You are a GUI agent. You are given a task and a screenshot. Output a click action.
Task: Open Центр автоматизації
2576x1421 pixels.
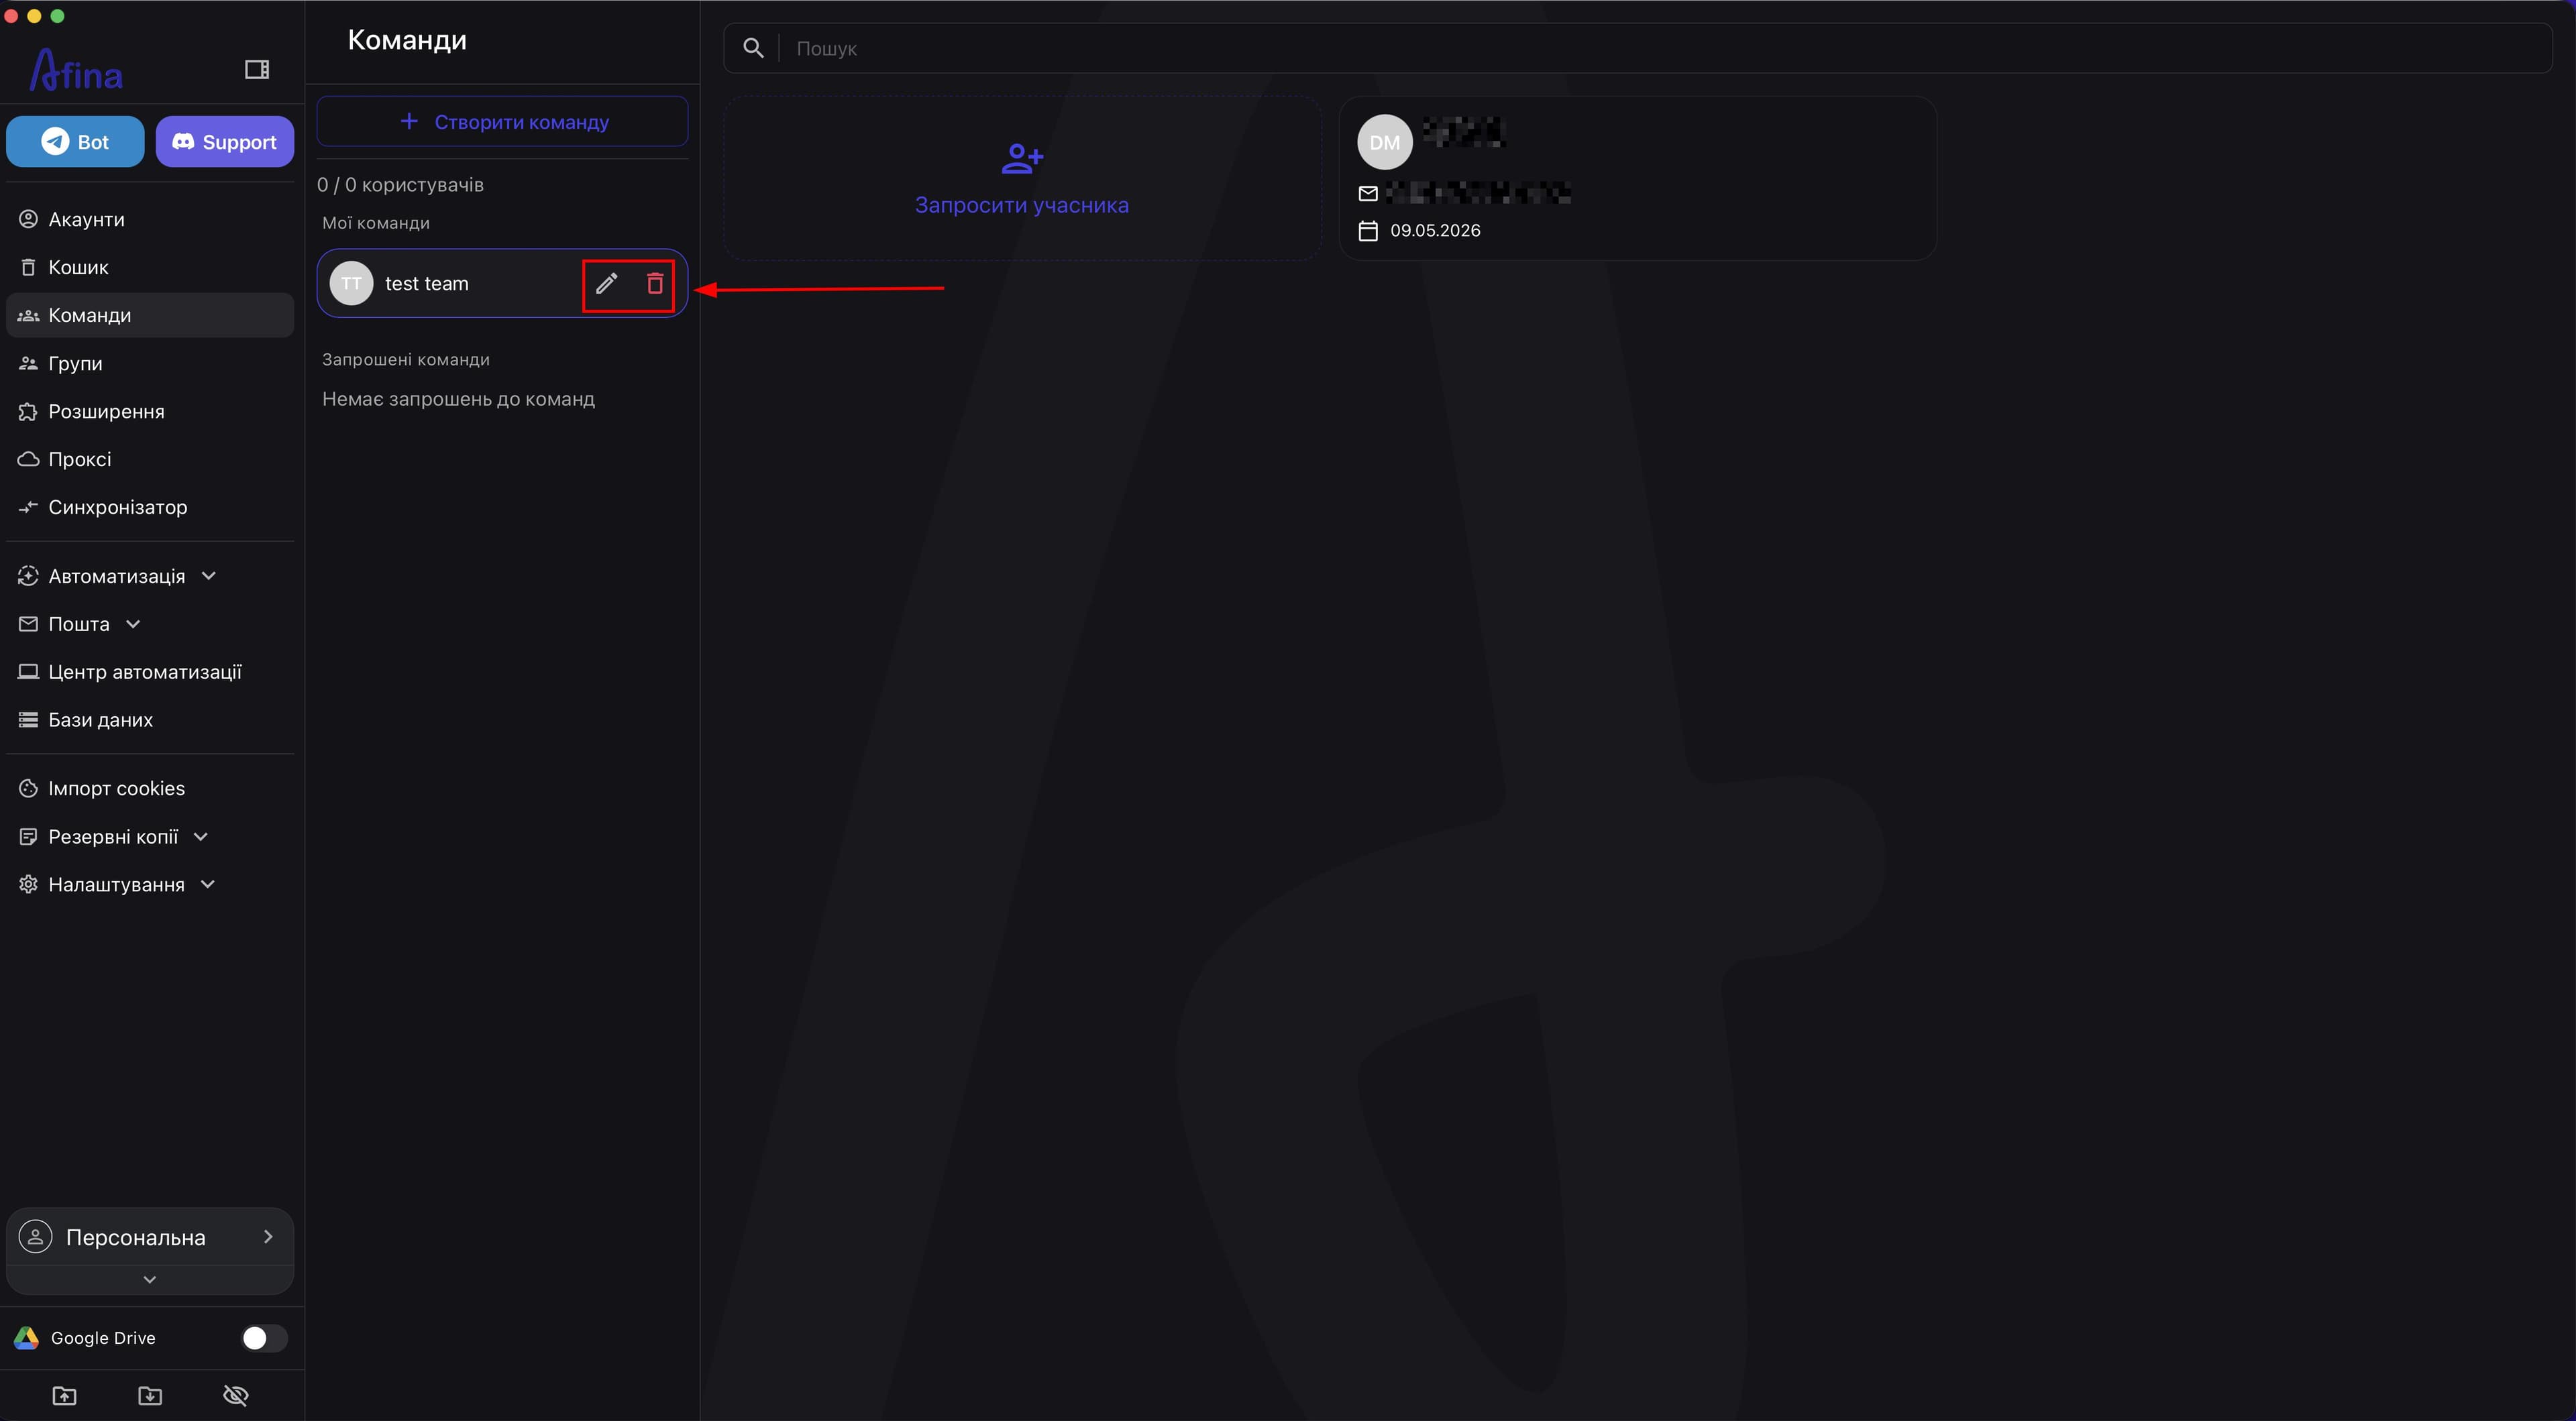point(150,672)
